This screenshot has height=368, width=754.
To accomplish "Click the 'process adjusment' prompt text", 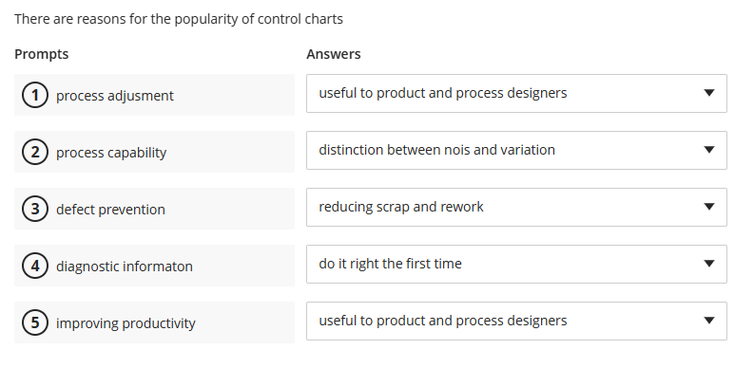I will click(115, 96).
